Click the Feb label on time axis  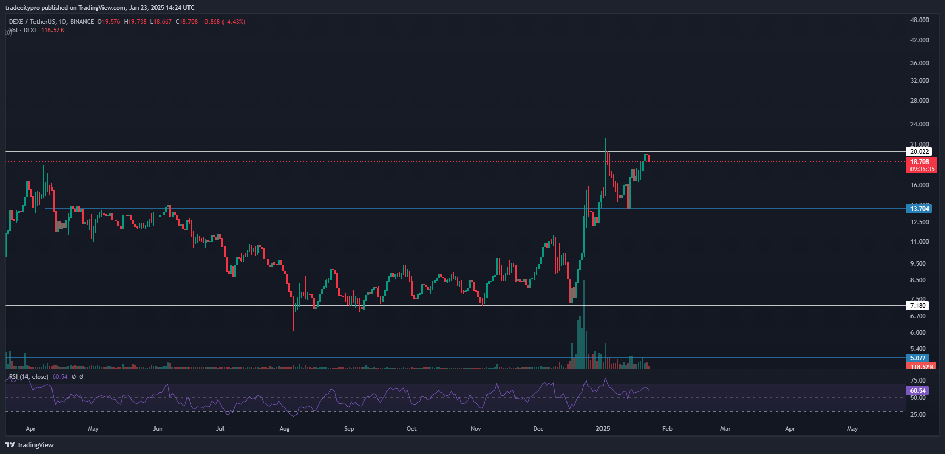667,429
